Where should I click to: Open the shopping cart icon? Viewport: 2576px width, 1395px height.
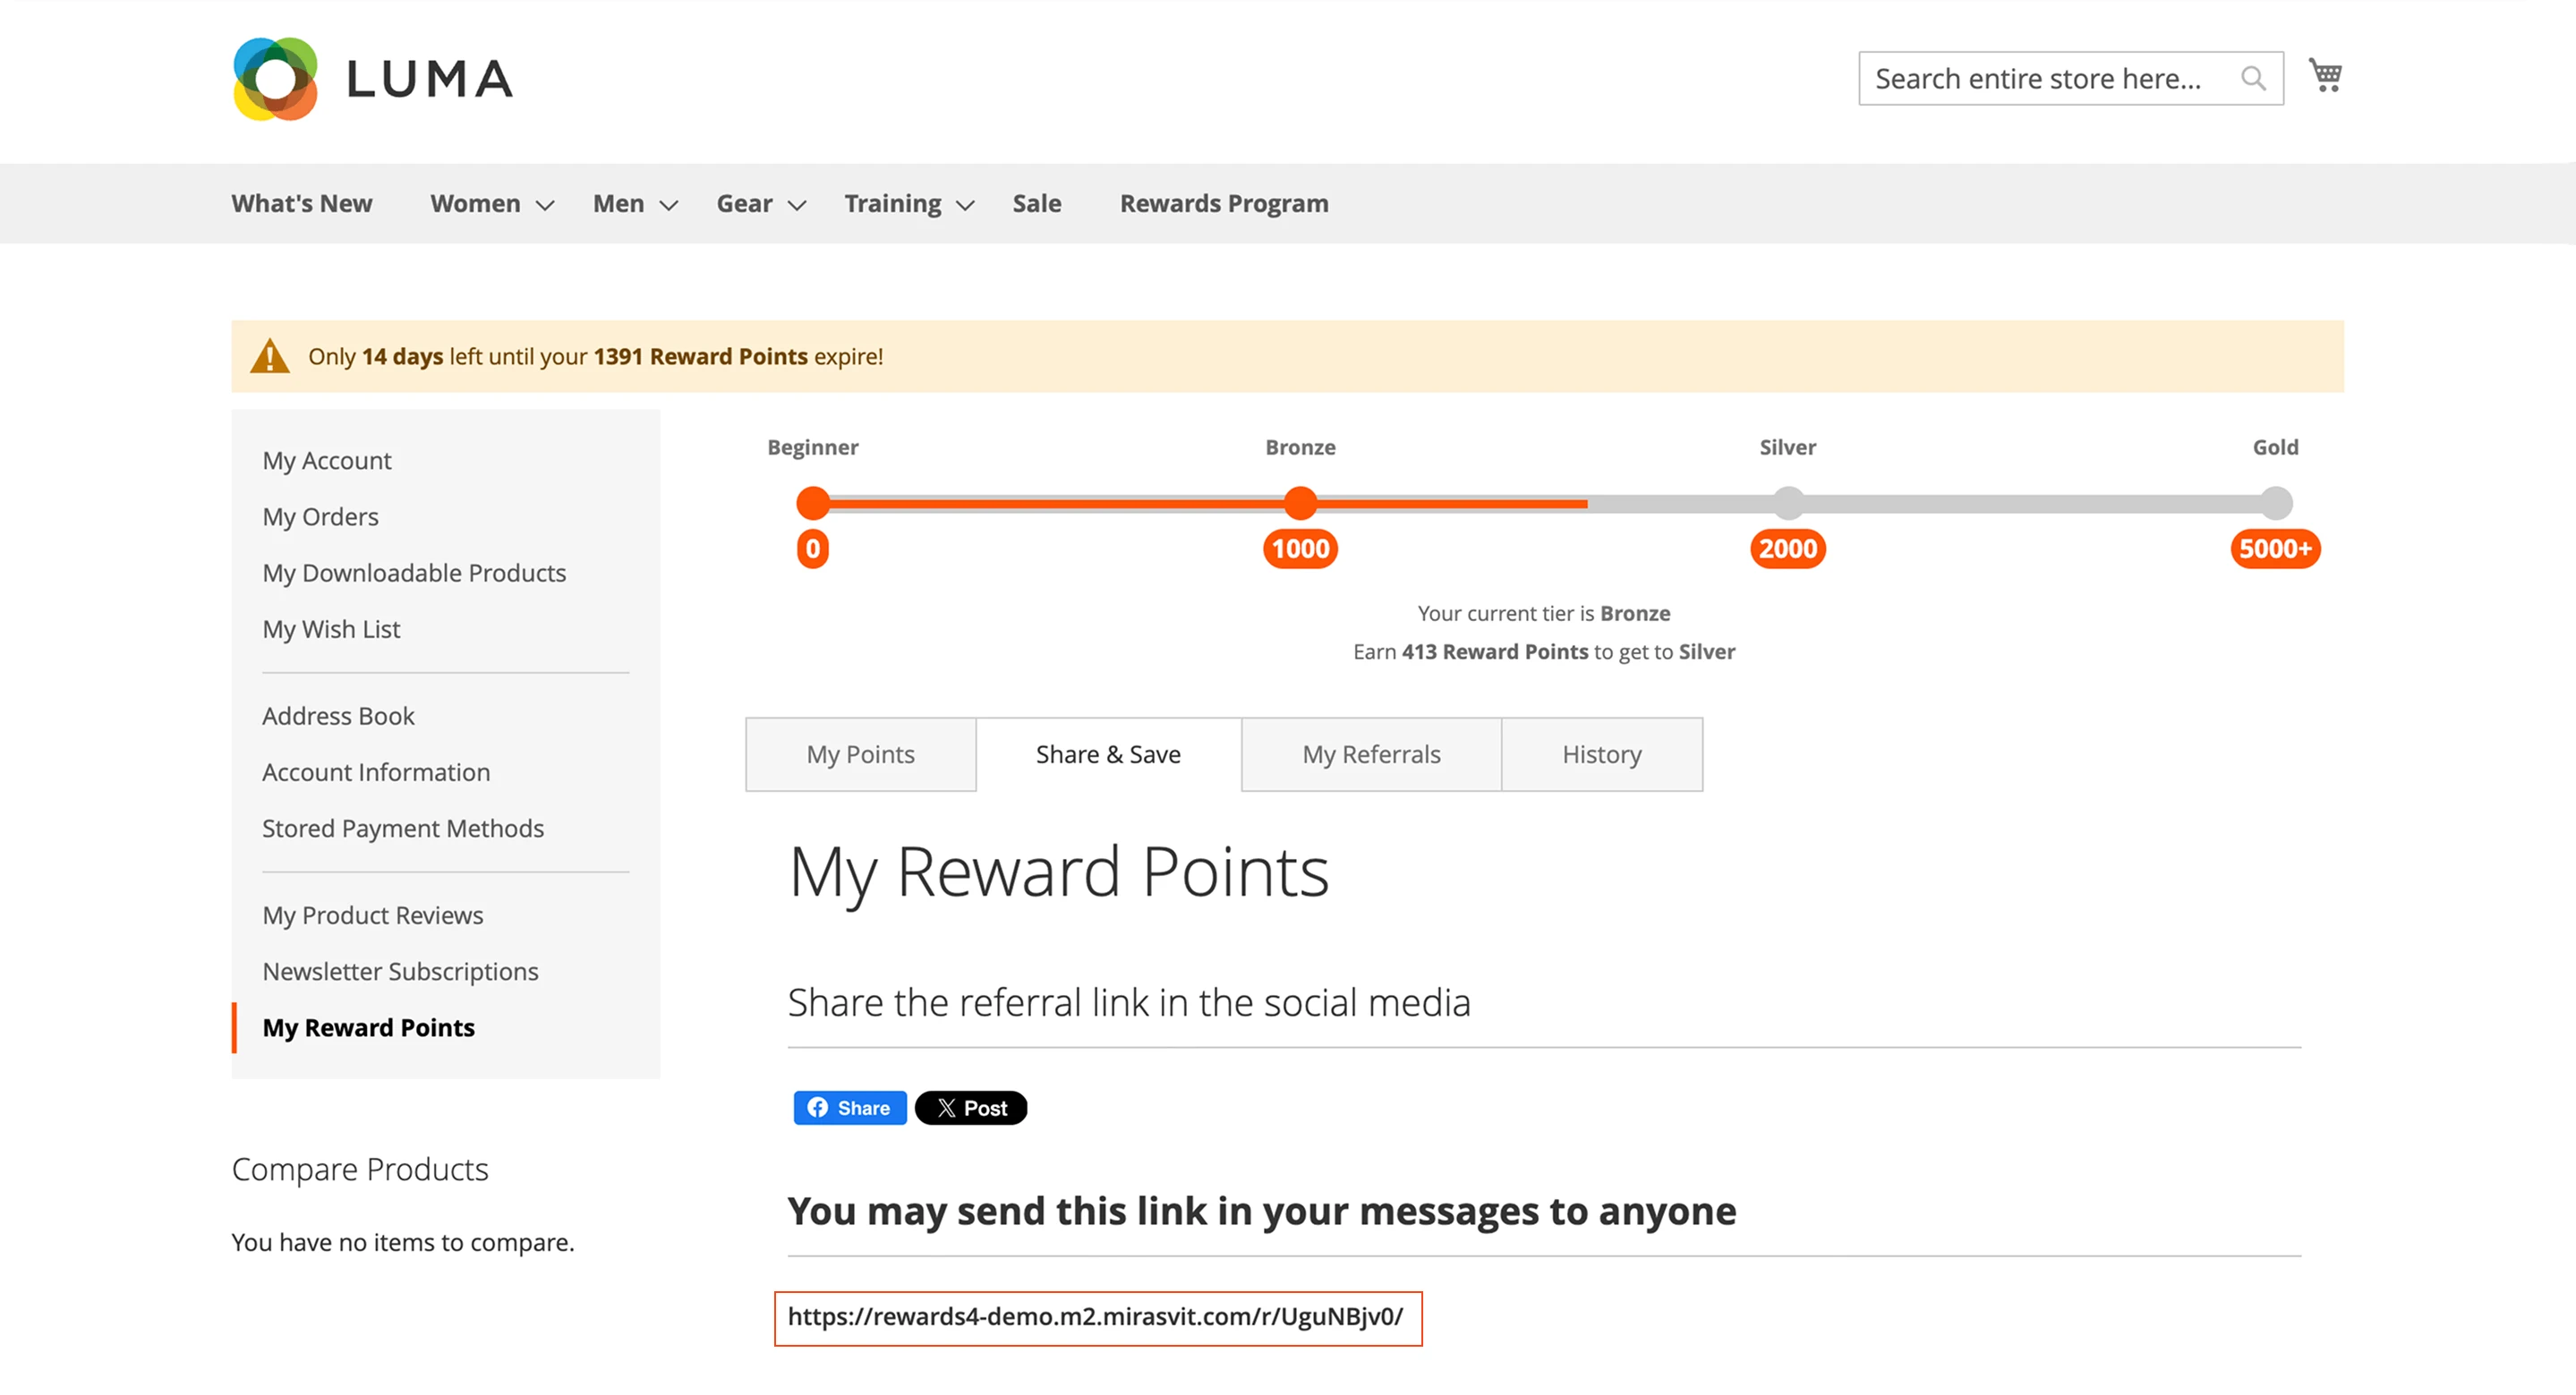(x=2325, y=75)
